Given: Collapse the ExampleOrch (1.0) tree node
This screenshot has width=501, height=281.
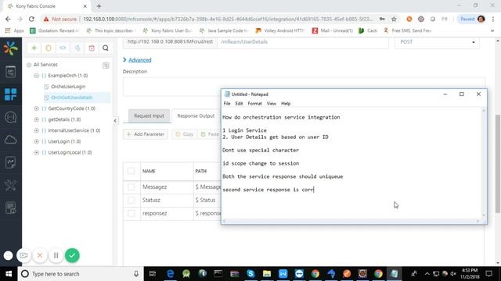Looking at the screenshot, I should [x=36, y=76].
